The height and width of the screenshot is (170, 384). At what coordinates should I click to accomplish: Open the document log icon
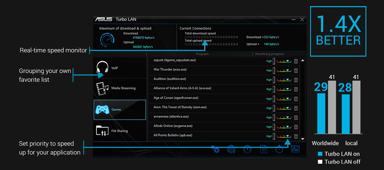coord(263,149)
